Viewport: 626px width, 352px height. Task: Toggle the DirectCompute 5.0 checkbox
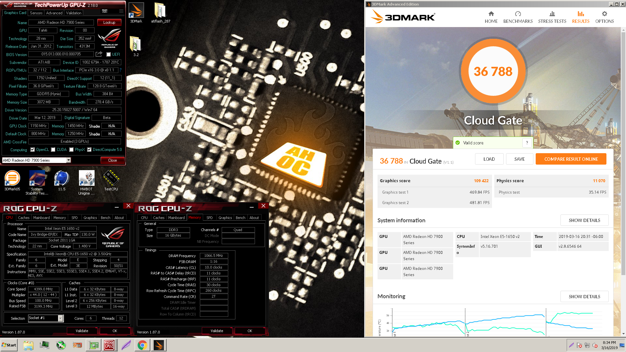tap(89, 150)
